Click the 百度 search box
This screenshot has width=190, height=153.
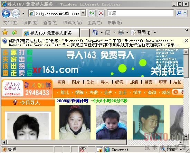click(141, 13)
